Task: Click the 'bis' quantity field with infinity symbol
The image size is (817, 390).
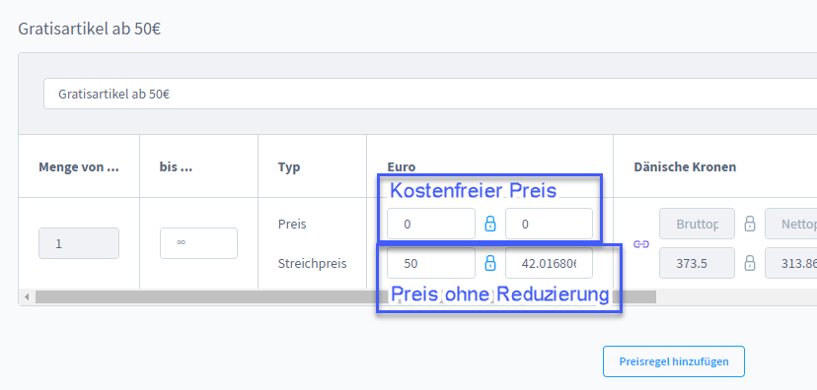Action: pyautogui.click(x=198, y=243)
